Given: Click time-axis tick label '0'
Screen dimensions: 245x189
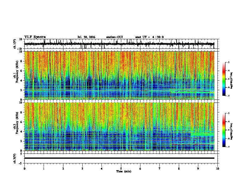Looking at the screenshot, I should (24, 169).
